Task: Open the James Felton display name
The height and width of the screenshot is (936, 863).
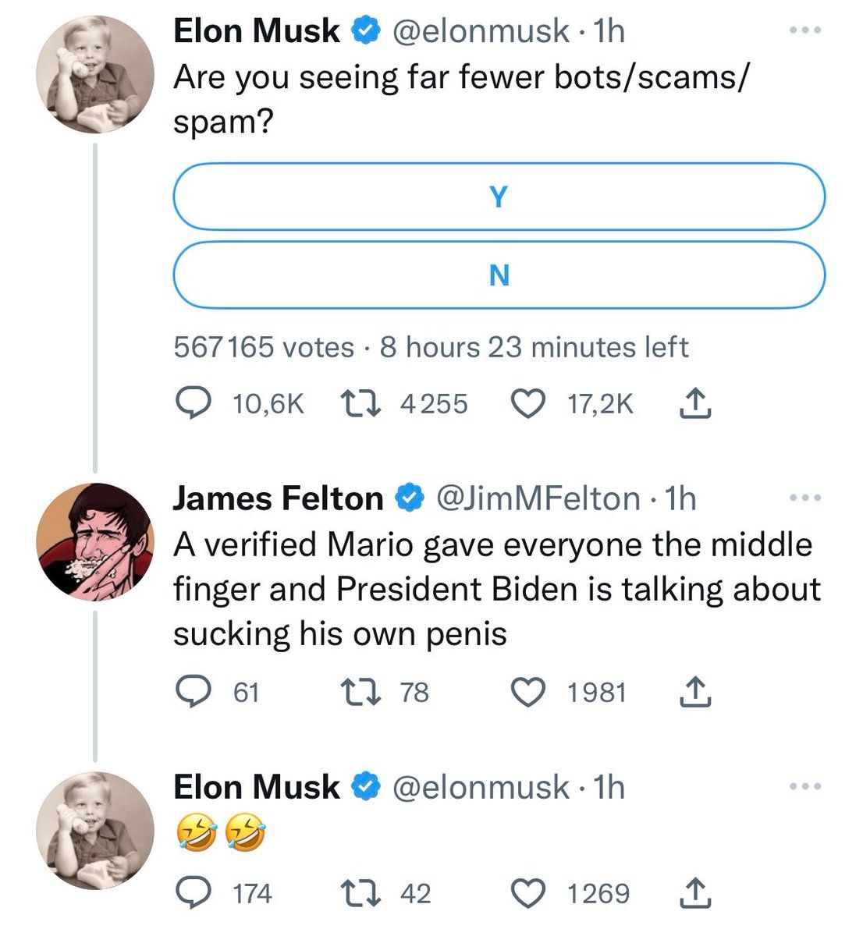Action: 278,498
